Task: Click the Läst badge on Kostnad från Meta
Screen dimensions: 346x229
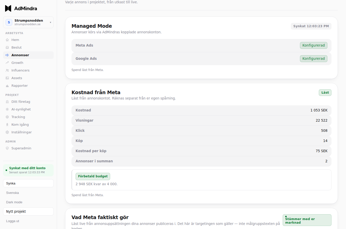Action: click(325, 93)
